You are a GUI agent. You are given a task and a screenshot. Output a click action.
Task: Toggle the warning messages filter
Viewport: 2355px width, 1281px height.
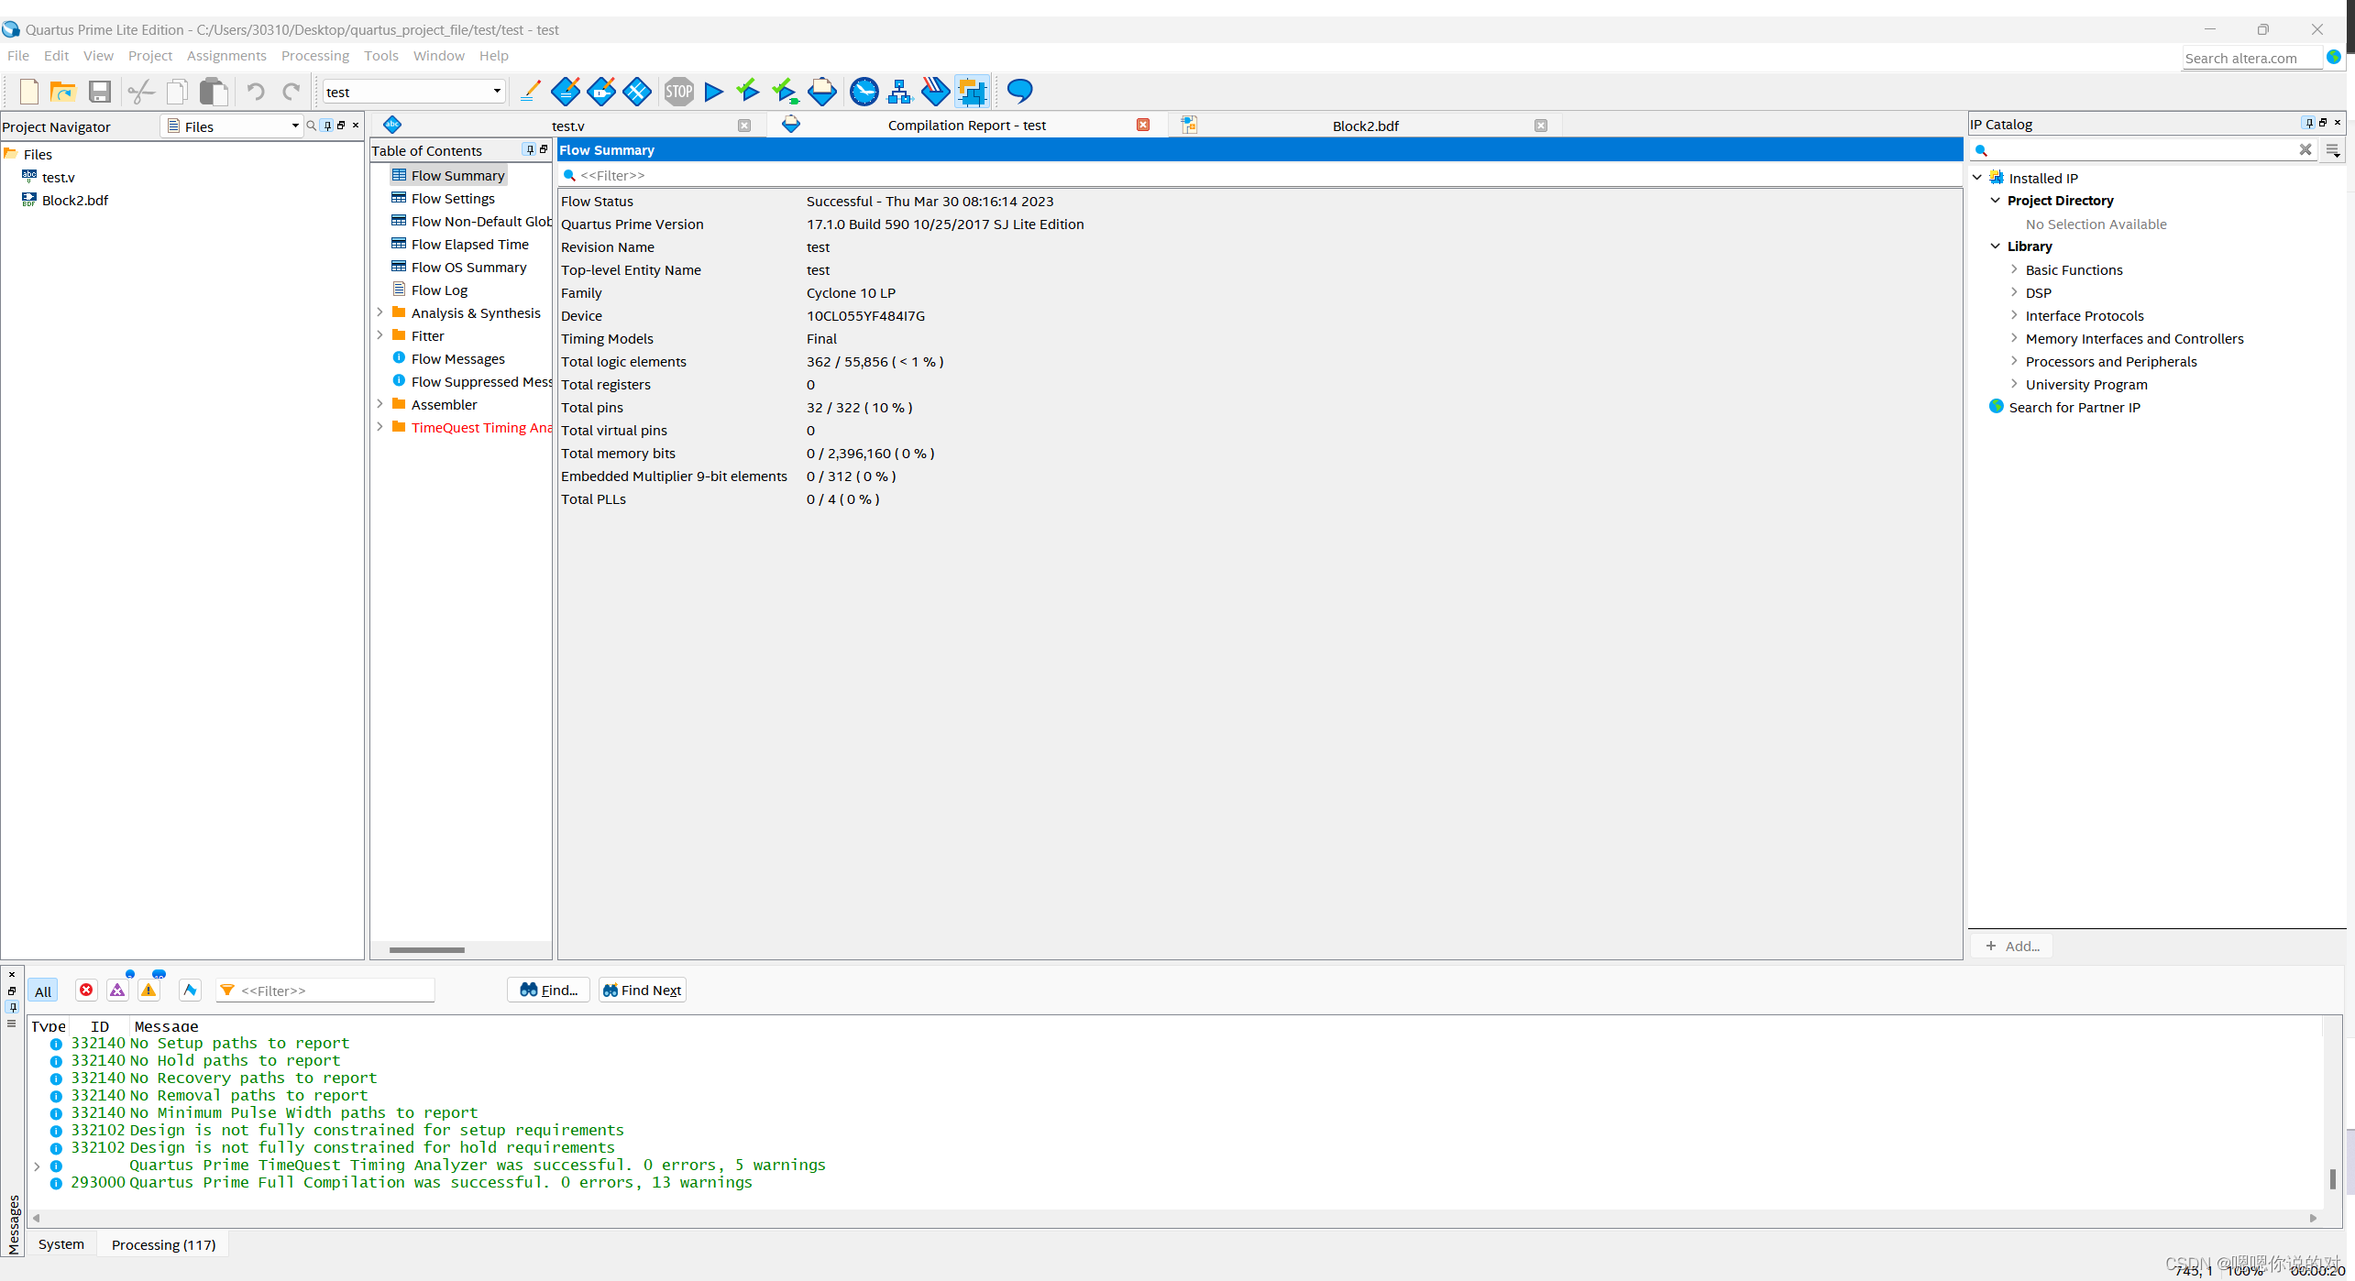pos(149,990)
